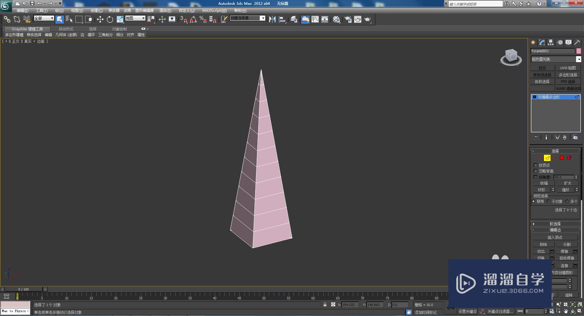Select the 子对象 preview radio button
The image size is (584, 316).
[x=548, y=201]
